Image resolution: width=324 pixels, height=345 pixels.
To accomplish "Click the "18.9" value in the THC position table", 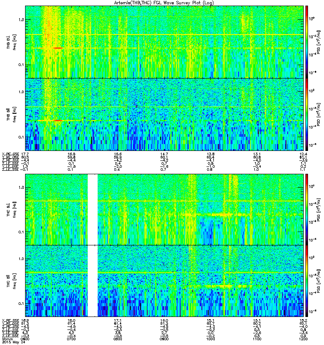I will pos(25,320).
